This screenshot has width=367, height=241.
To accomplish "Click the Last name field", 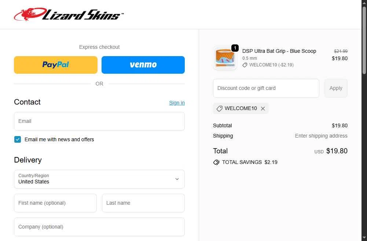I will pyautogui.click(x=143, y=203).
